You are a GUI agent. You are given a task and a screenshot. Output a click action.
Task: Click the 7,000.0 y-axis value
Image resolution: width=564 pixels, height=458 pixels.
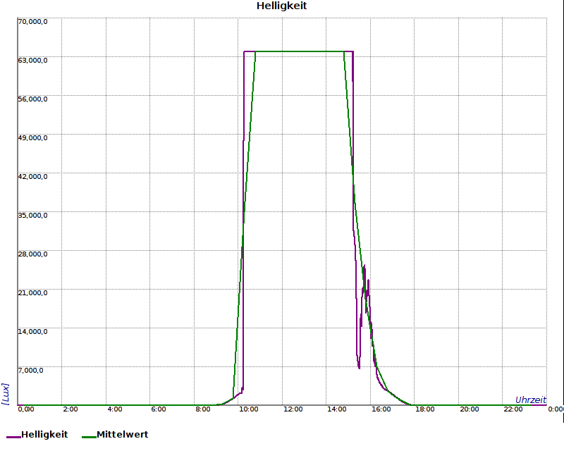[x=30, y=371]
